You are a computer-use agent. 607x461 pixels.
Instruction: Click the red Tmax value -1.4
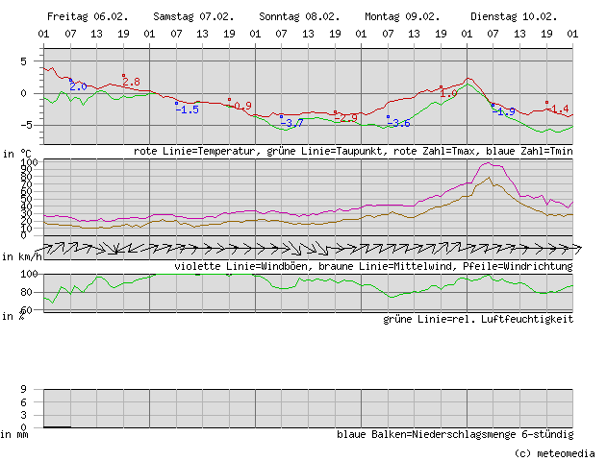(x=558, y=109)
